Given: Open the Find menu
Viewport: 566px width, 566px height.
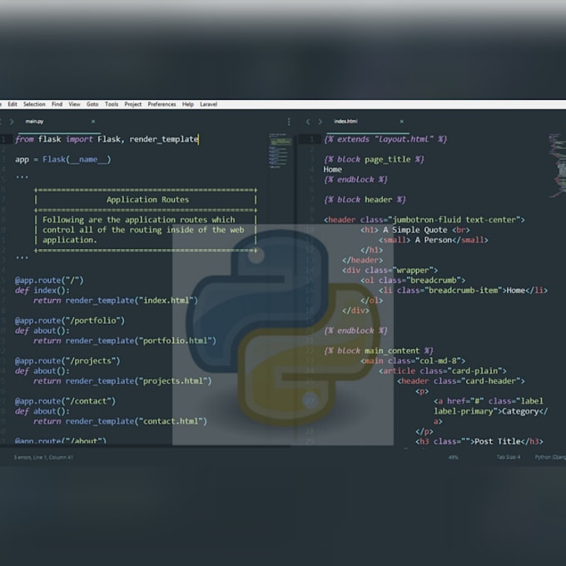Looking at the screenshot, I should click(57, 104).
